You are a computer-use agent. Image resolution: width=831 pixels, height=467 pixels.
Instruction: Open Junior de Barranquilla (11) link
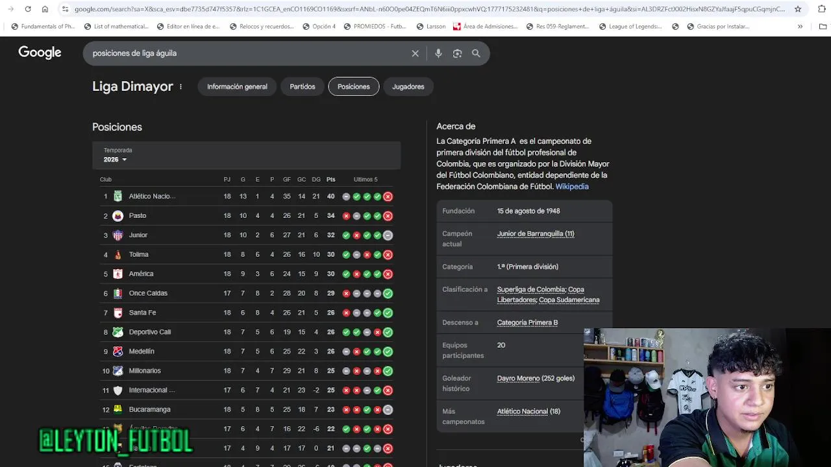coord(536,234)
